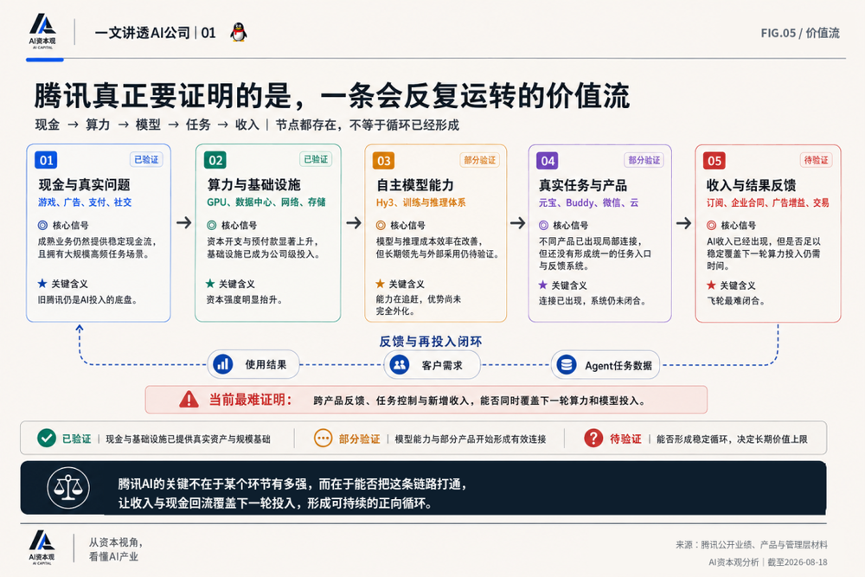Click legend text 能否形成稳定循环，决定长期价值上限
Screen dimensions: 865x577
point(732,439)
